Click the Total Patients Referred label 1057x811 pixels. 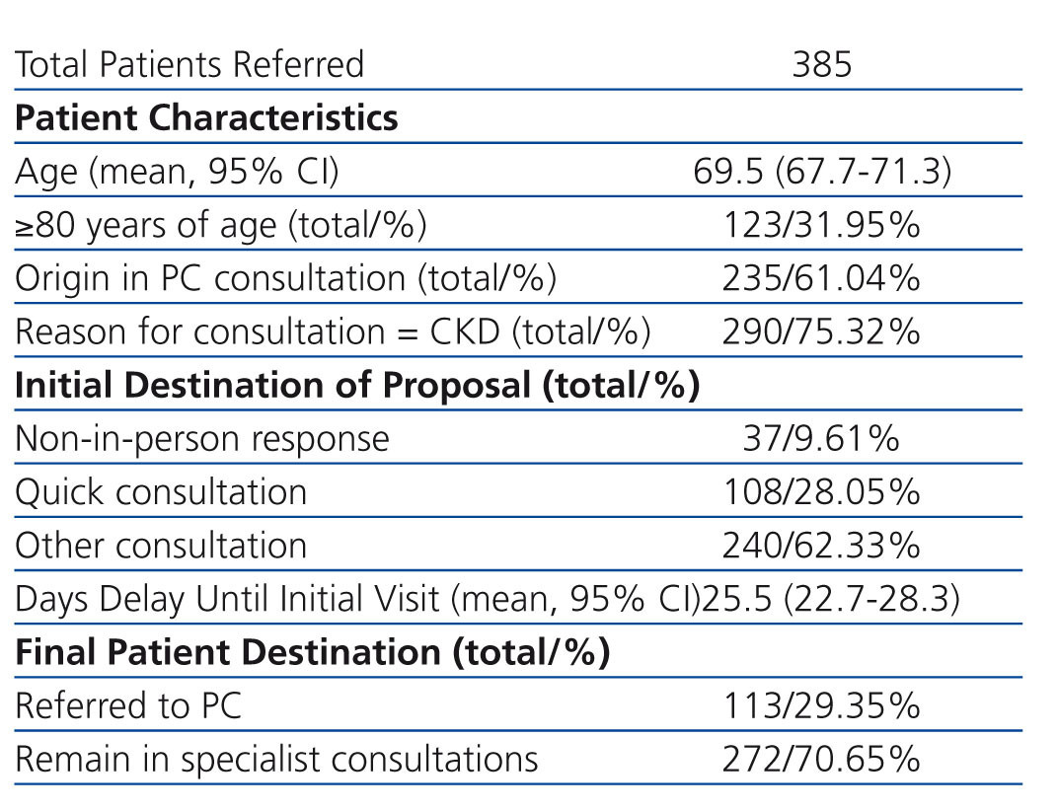tap(189, 65)
